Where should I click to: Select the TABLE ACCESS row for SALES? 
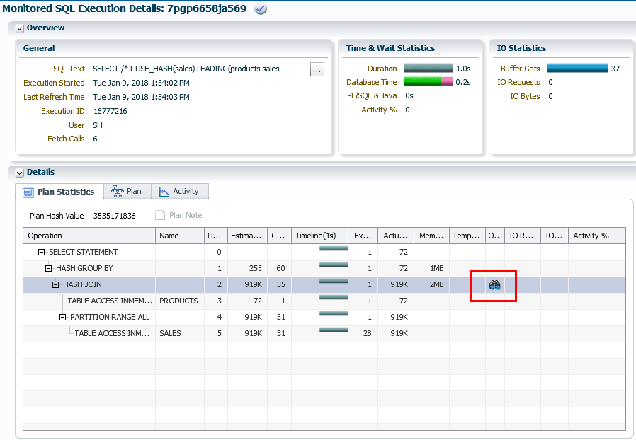pos(324,333)
